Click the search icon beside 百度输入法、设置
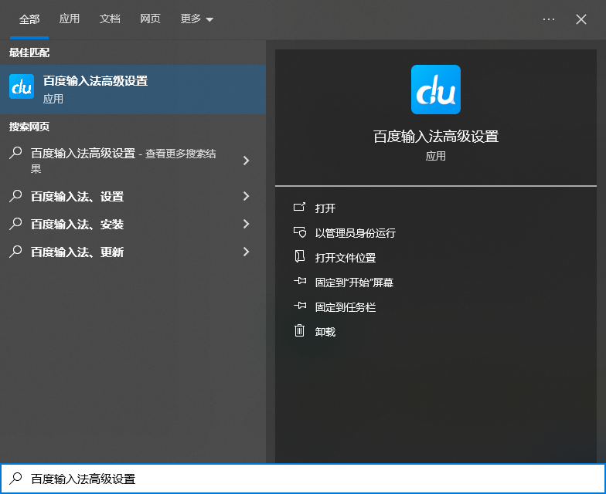This screenshot has width=606, height=494. [15, 196]
